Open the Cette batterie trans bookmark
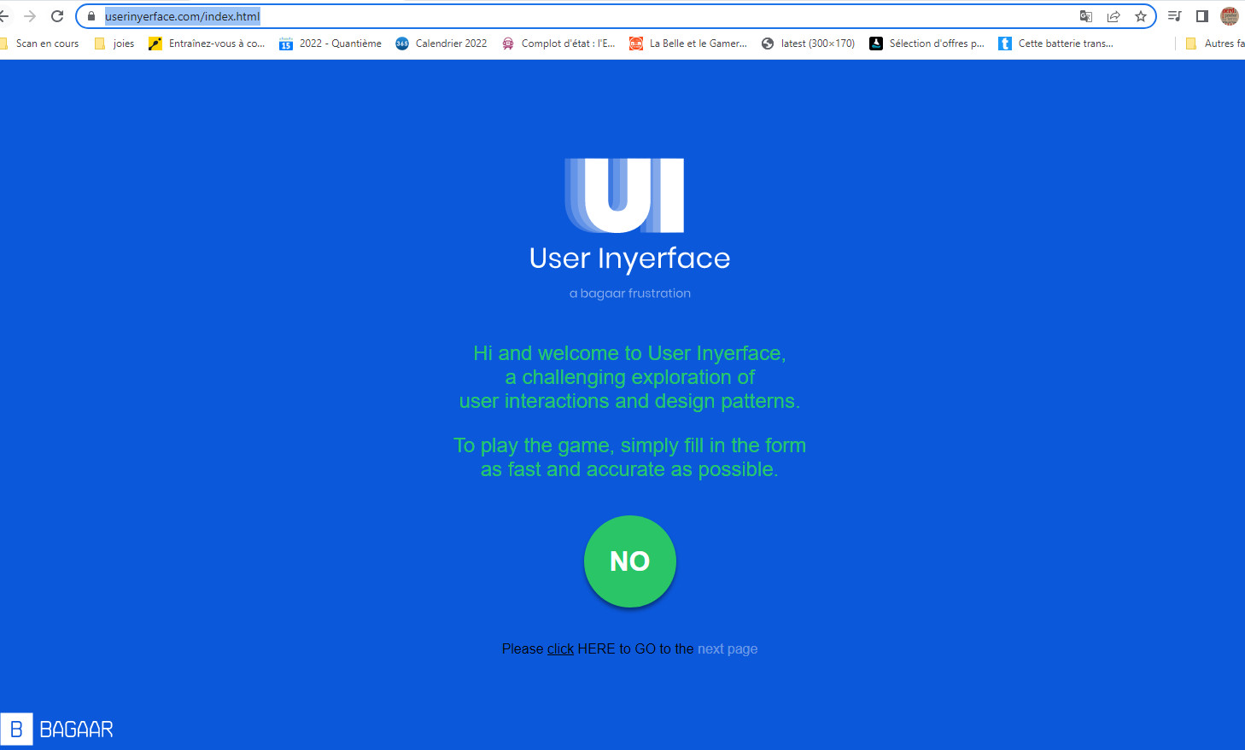The image size is (1245, 750). (x=1056, y=44)
